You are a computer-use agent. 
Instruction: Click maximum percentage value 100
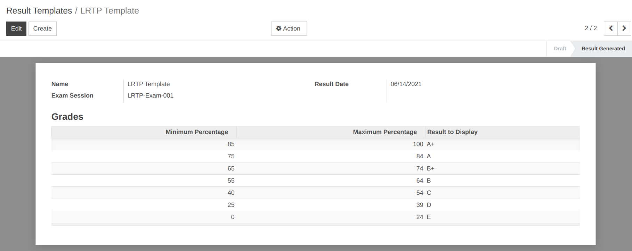click(x=418, y=144)
